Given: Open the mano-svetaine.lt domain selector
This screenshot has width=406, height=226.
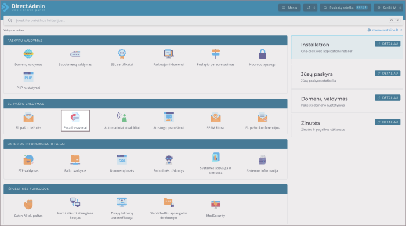Looking at the screenshot, I should coord(385,30).
